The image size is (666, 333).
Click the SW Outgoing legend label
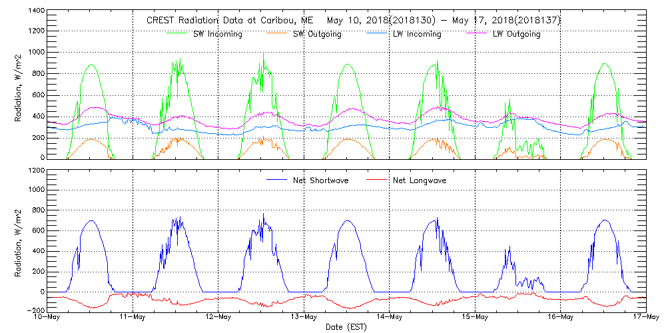click(317, 35)
